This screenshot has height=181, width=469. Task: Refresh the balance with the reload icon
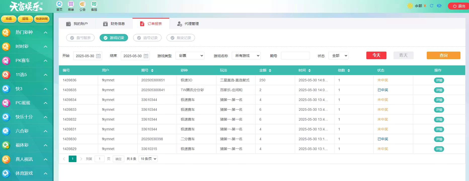[432, 6]
